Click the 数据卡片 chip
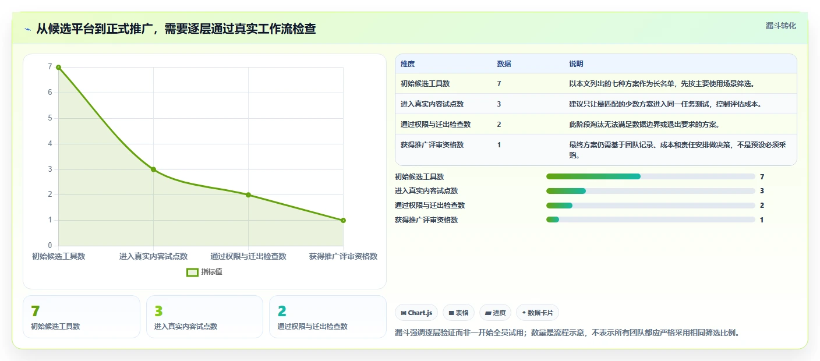The width and height of the screenshot is (820, 361). click(538, 313)
